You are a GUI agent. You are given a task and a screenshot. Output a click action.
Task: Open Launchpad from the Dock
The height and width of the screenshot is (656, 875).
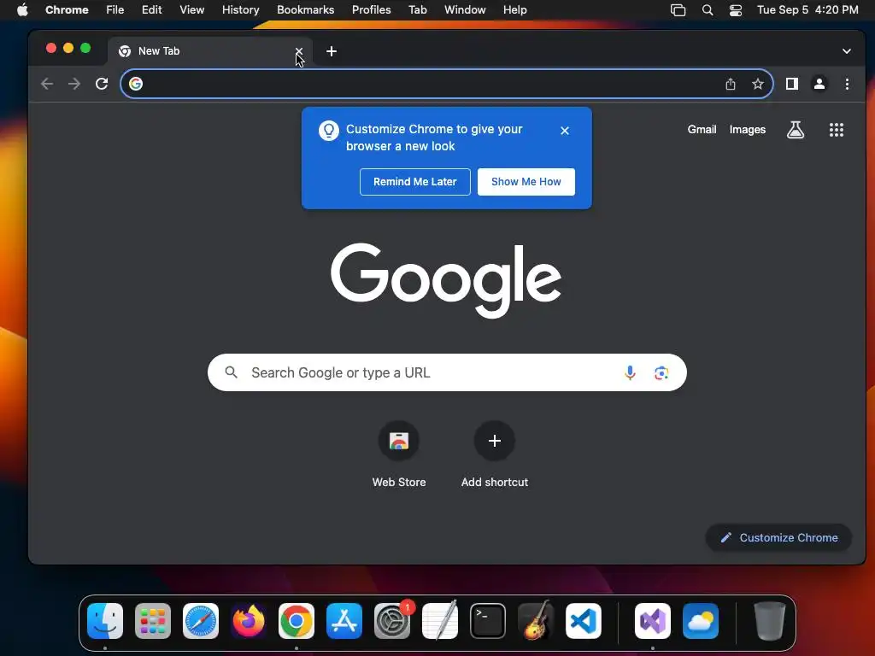[x=153, y=621]
